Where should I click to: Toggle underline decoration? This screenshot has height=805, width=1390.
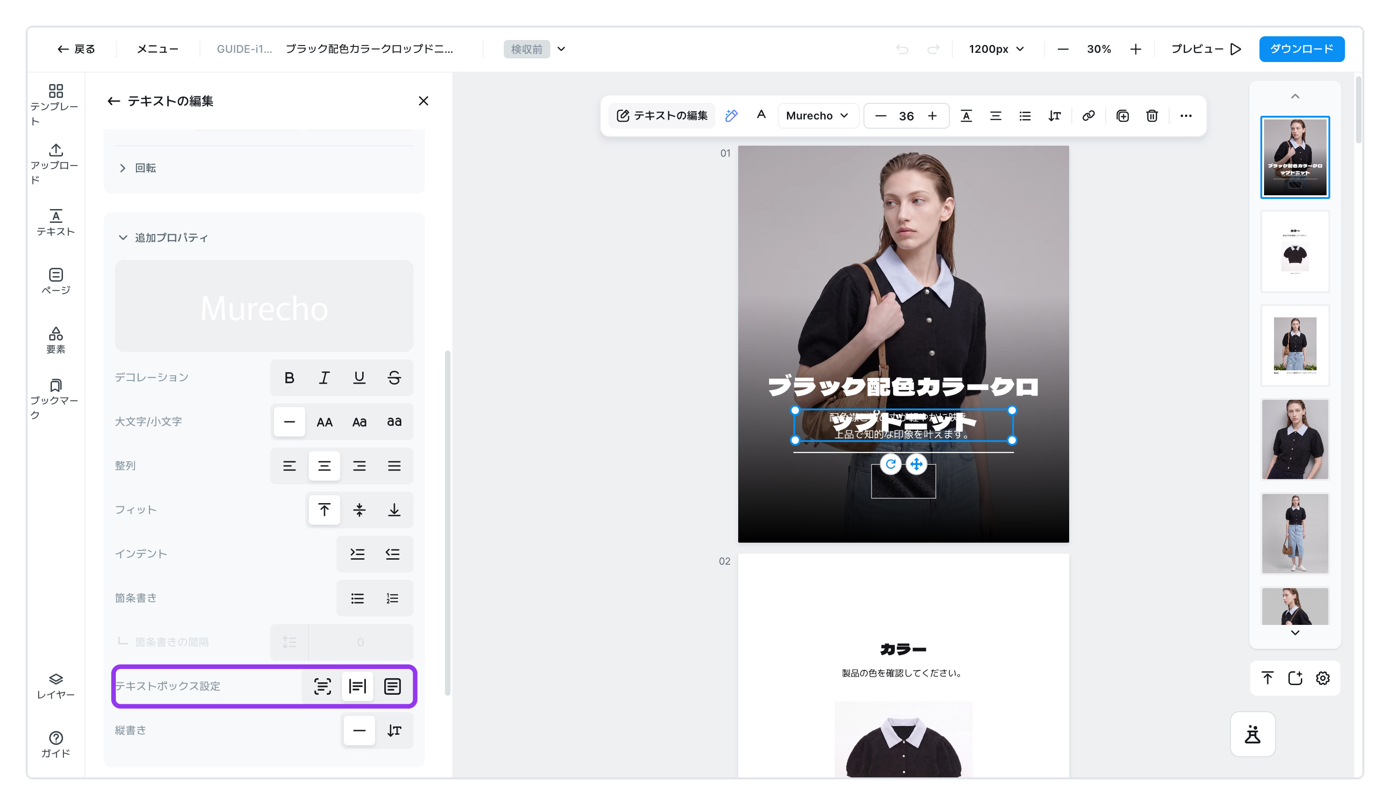tap(359, 378)
